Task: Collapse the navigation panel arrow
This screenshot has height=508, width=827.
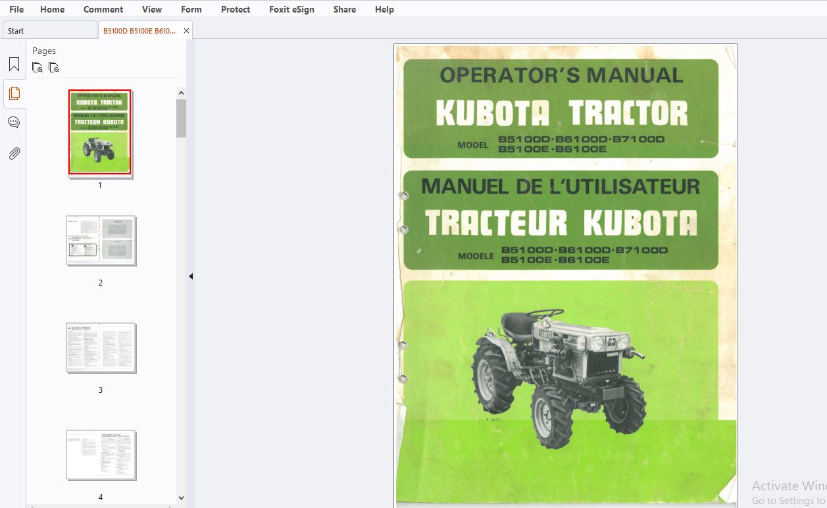Action: coord(191,276)
